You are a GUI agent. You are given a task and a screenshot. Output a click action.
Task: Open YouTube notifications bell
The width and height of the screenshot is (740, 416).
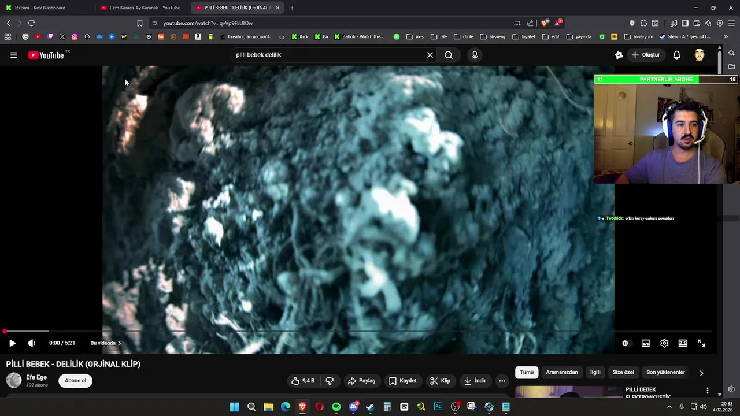pos(676,55)
